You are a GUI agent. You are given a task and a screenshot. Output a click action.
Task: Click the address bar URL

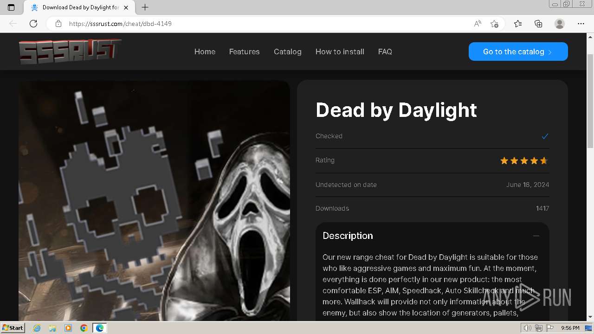(x=120, y=24)
